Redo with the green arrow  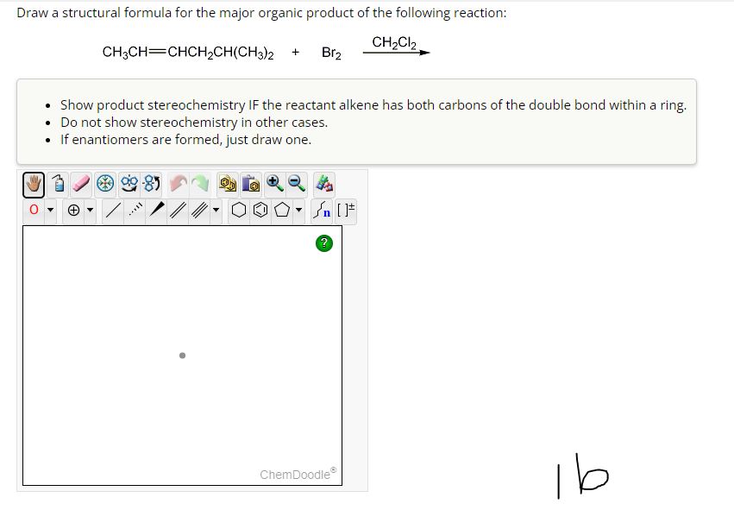[x=200, y=184]
